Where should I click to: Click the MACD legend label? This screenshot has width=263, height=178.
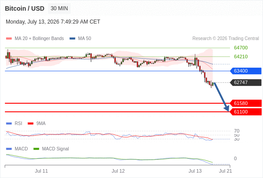(21, 149)
